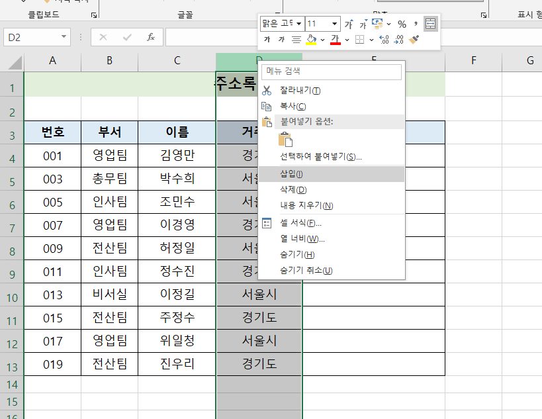Click the cell containing 김영만
542x419 pixels.
[x=177, y=156]
